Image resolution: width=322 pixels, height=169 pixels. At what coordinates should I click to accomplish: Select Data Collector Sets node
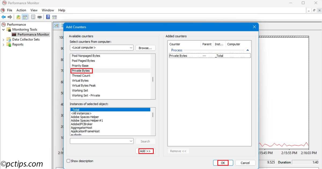point(26,39)
